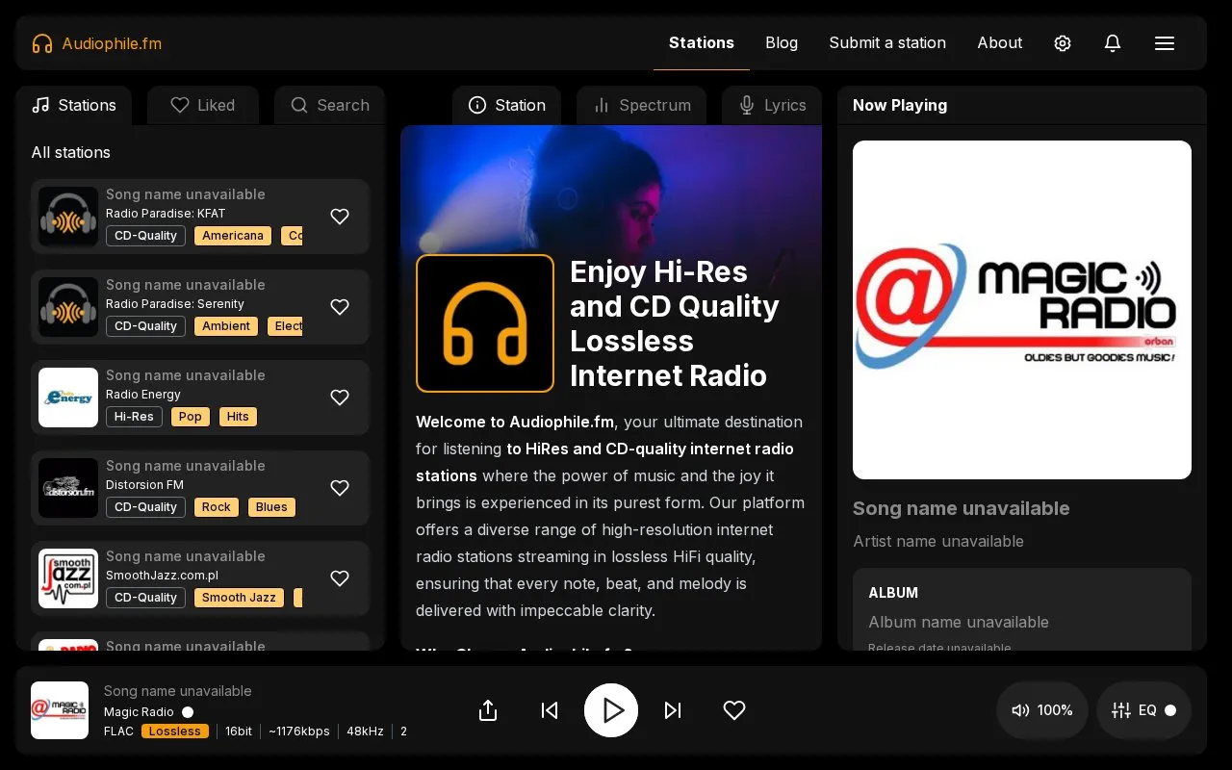The image size is (1232, 770).
Task: Open the Lyrics tab
Action: (x=772, y=105)
